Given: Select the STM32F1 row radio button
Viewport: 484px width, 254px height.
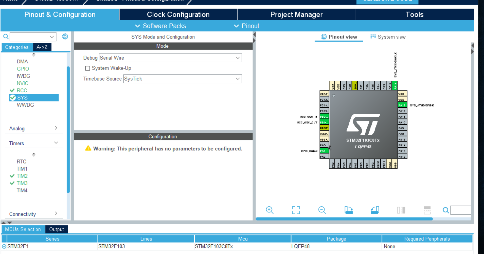Looking at the screenshot, I should click(4, 246).
